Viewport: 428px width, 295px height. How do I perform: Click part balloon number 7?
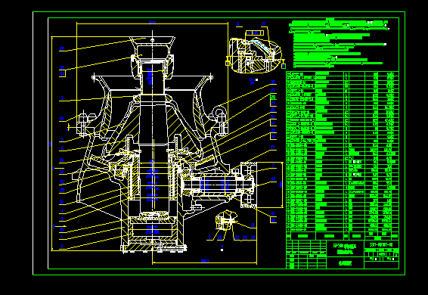(273, 166)
